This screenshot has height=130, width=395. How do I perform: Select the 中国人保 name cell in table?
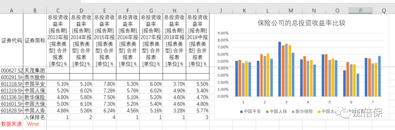pos(35,91)
